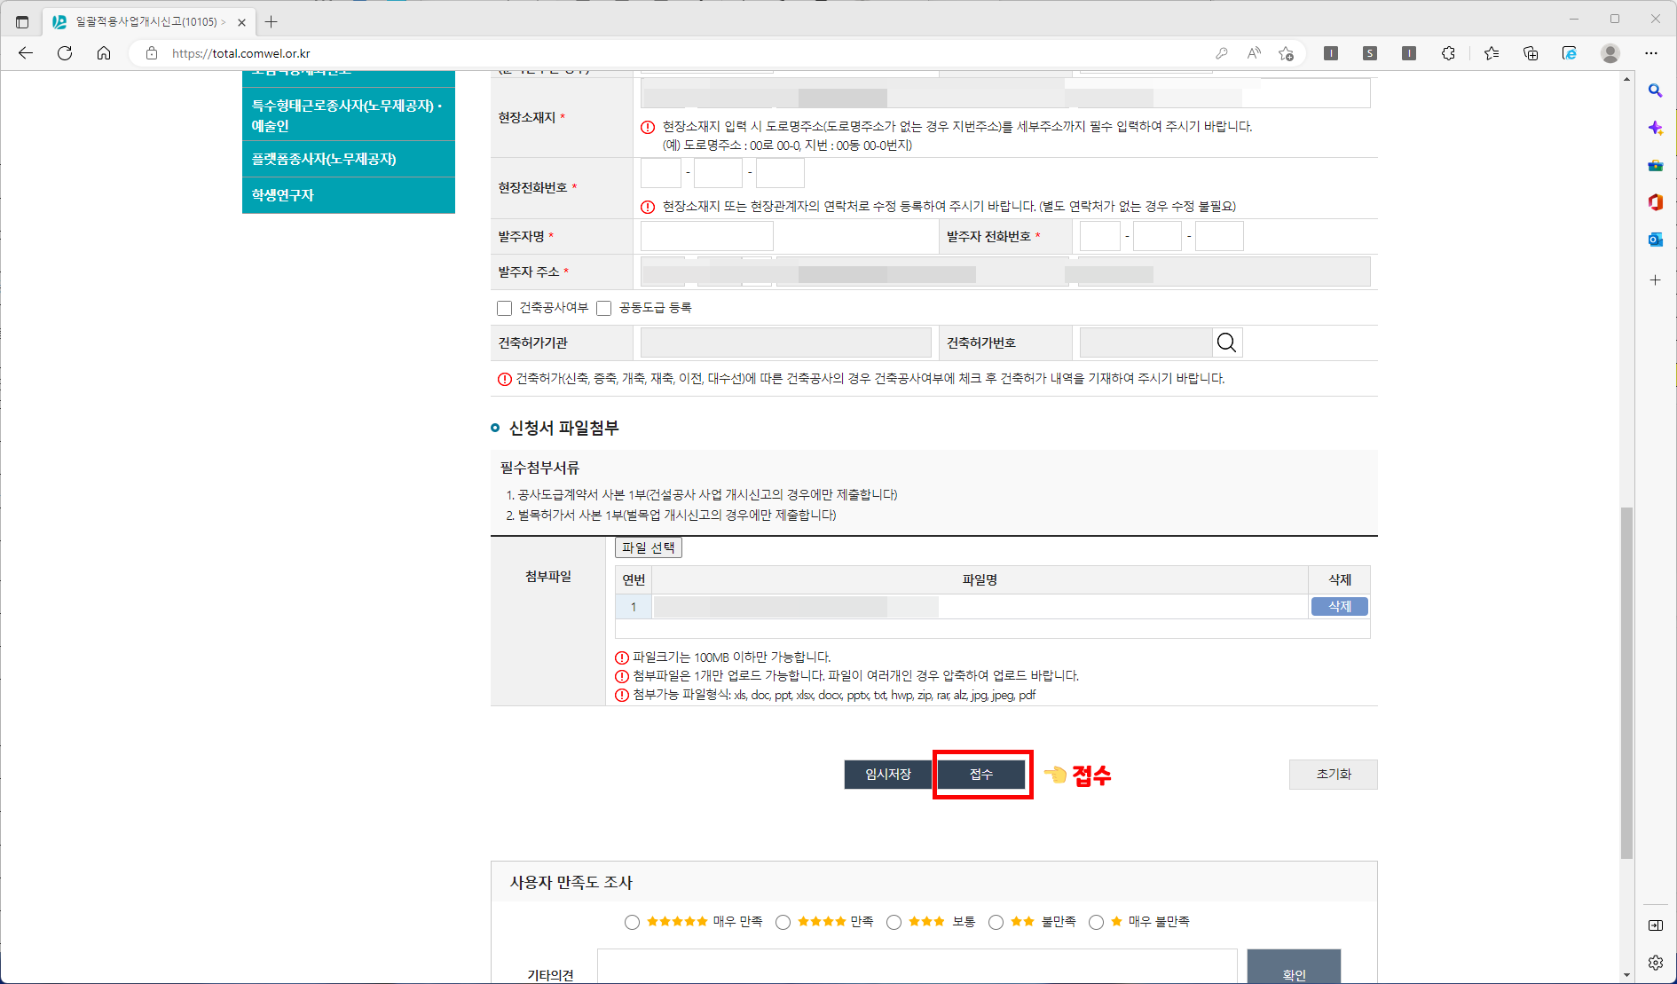Click the 기타의견 text field
Image resolution: width=1677 pixels, height=984 pixels.
[917, 966]
